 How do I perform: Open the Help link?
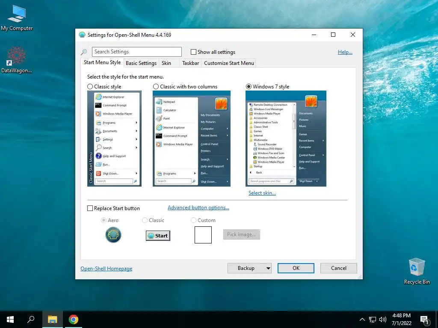pyautogui.click(x=345, y=52)
